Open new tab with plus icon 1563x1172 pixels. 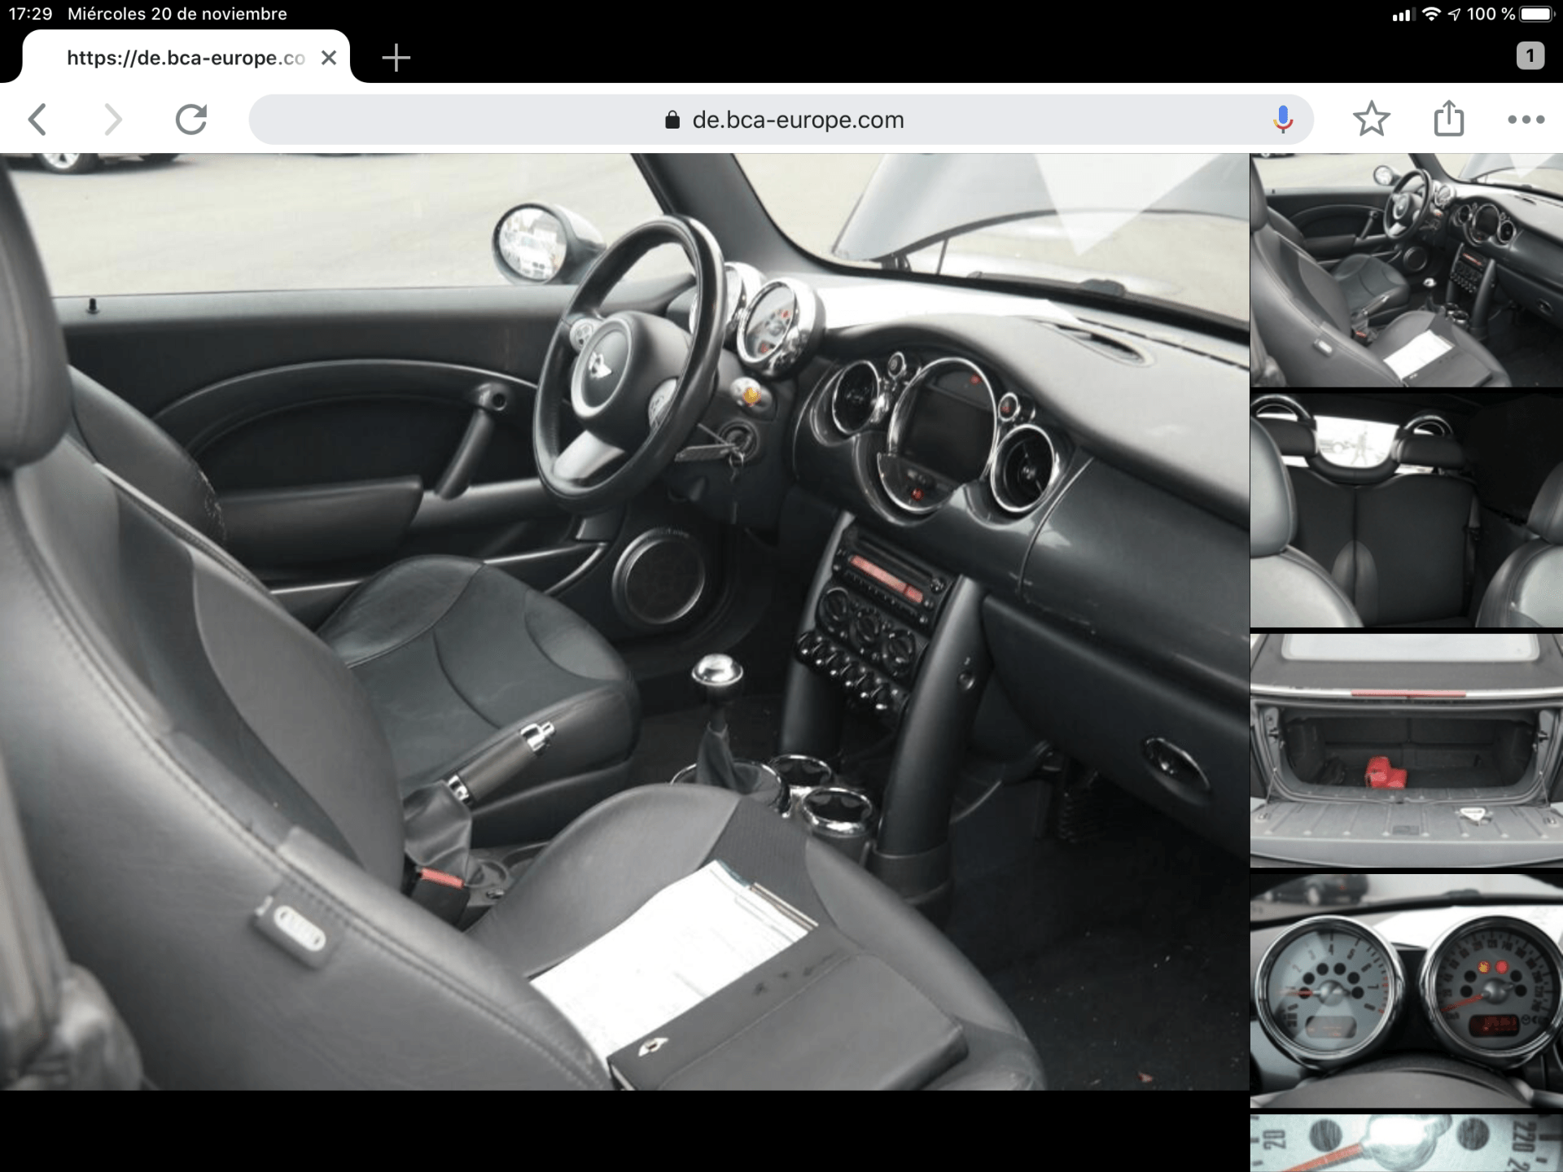pyautogui.click(x=396, y=58)
